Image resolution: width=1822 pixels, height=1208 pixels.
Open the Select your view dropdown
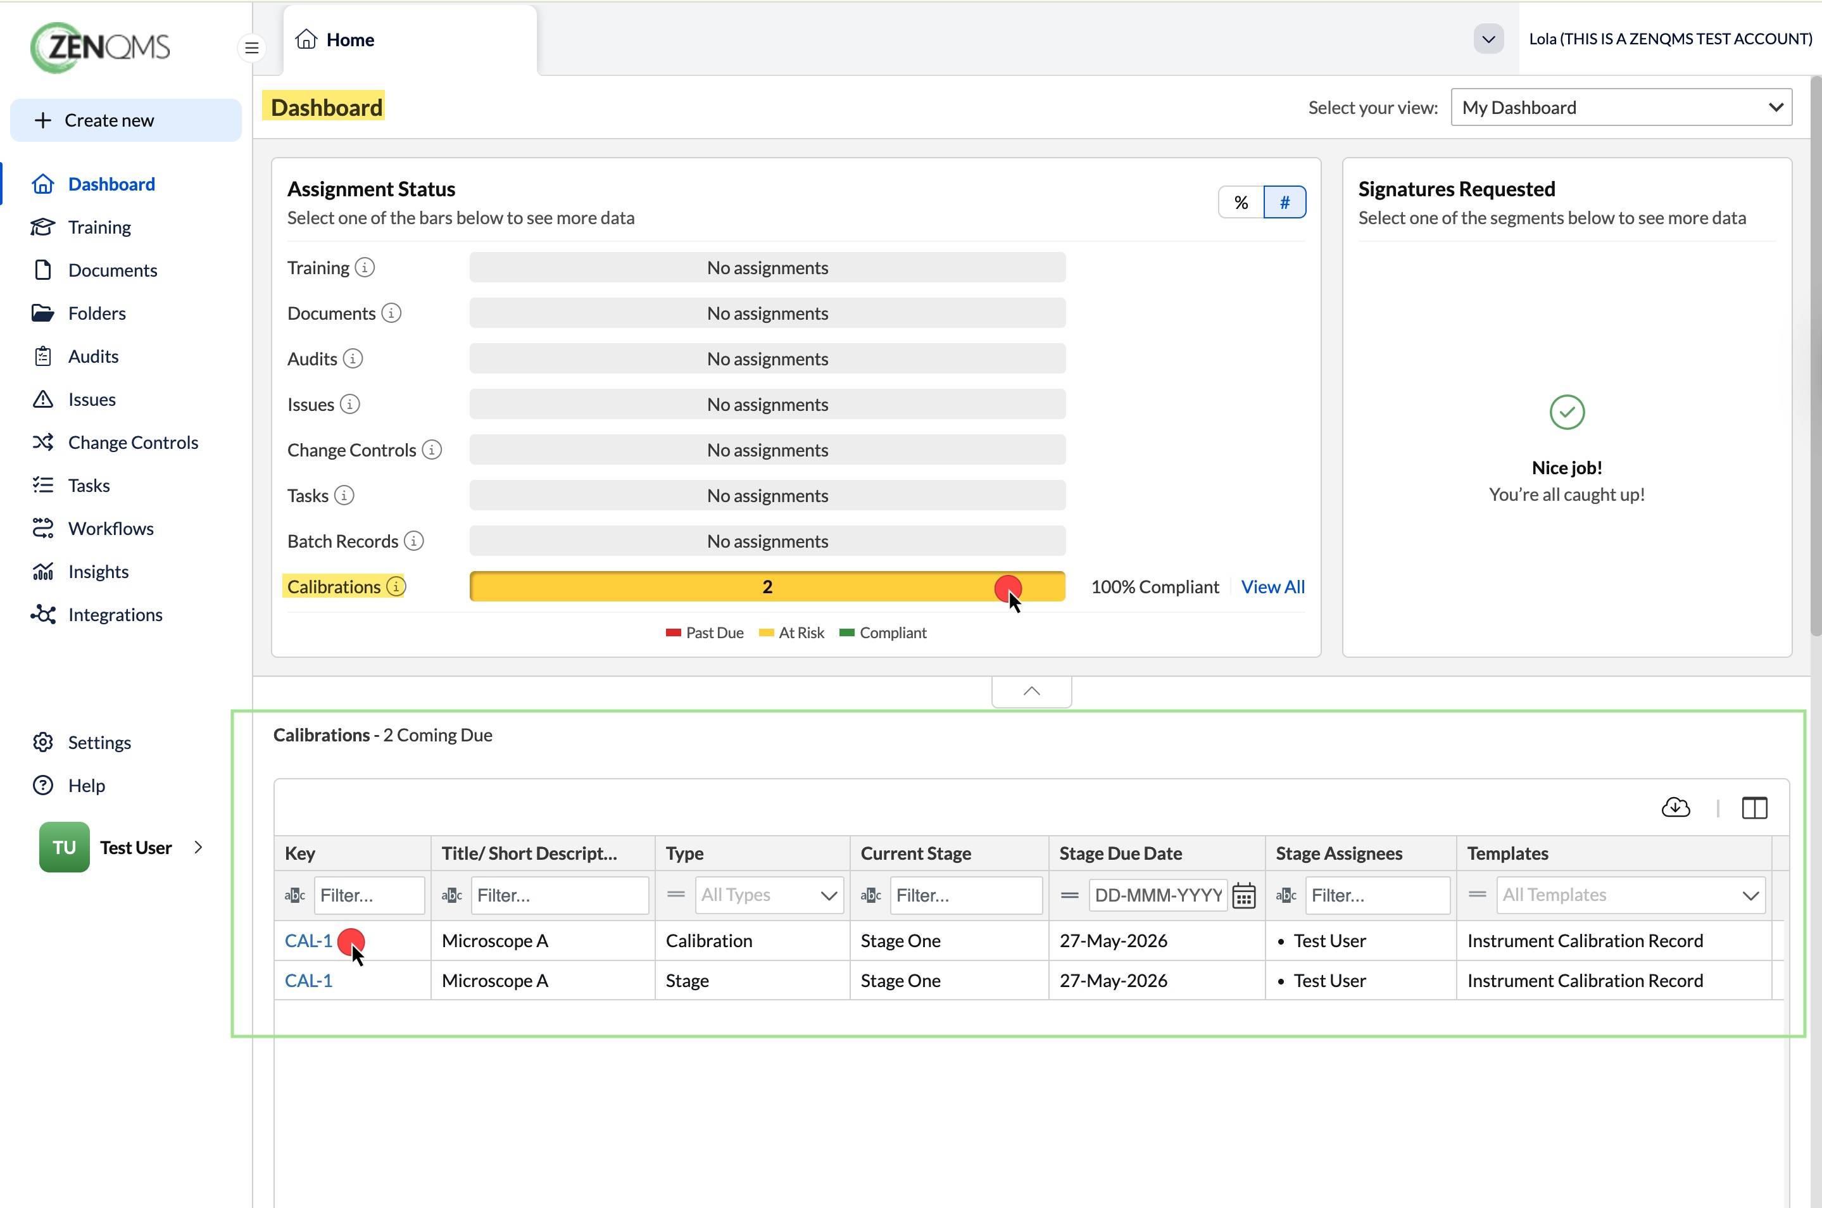coord(1621,107)
